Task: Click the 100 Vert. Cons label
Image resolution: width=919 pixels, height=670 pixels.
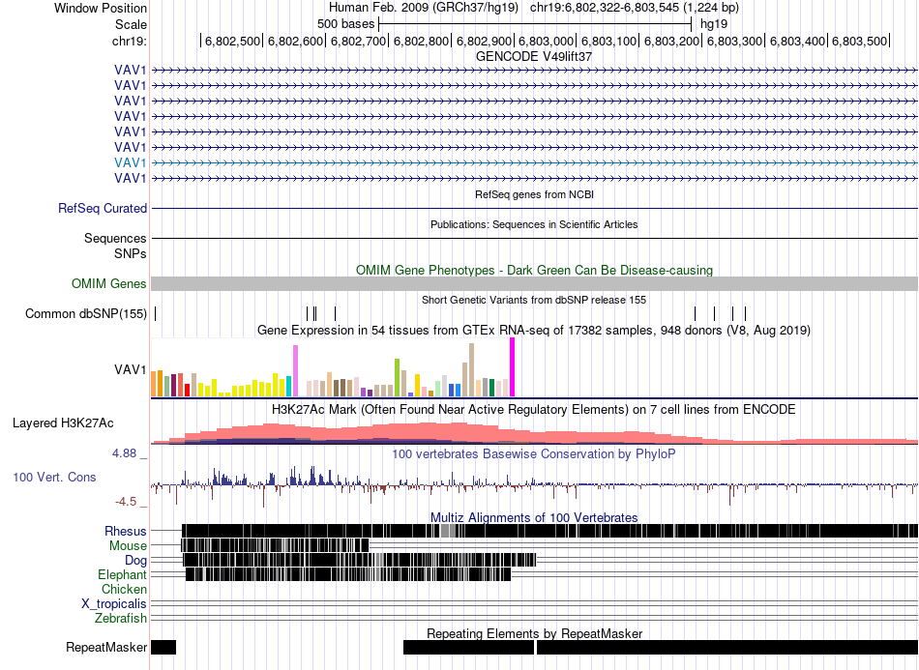Action: coord(54,478)
